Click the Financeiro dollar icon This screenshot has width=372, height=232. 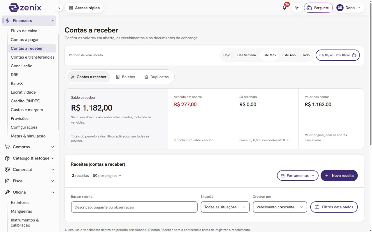click(x=7, y=21)
